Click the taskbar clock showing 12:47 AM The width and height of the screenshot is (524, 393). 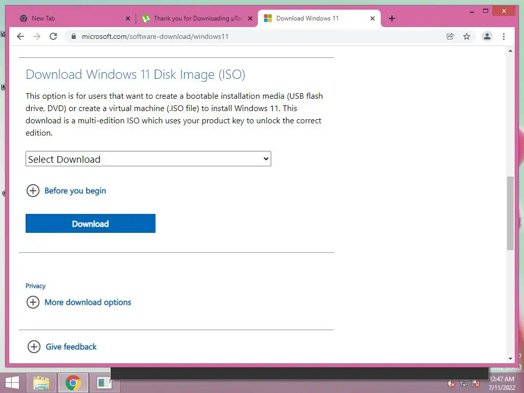pos(502,383)
